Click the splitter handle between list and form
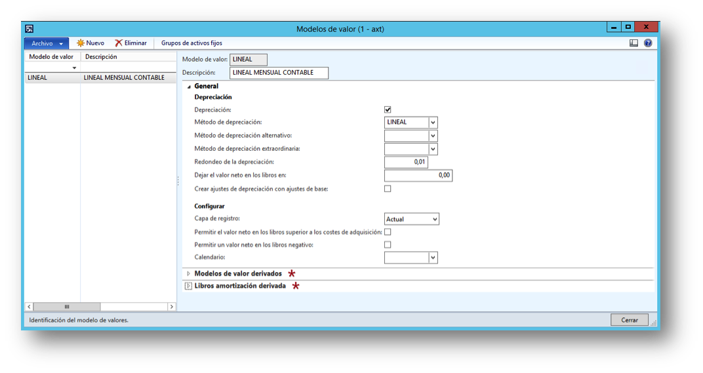The height and width of the screenshot is (373, 703). pyautogui.click(x=178, y=181)
